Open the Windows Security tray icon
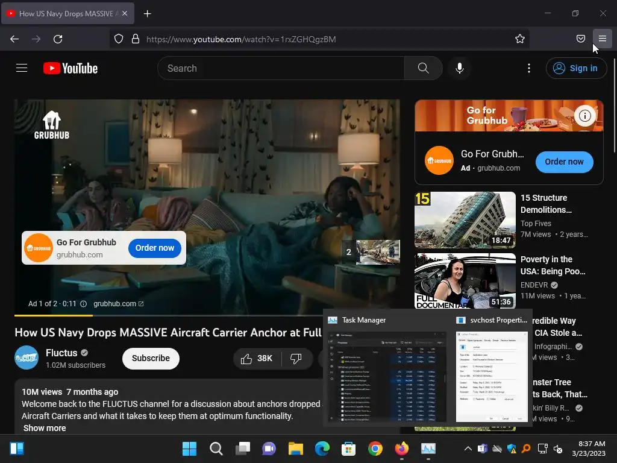The height and width of the screenshot is (463, 617). coord(512,449)
